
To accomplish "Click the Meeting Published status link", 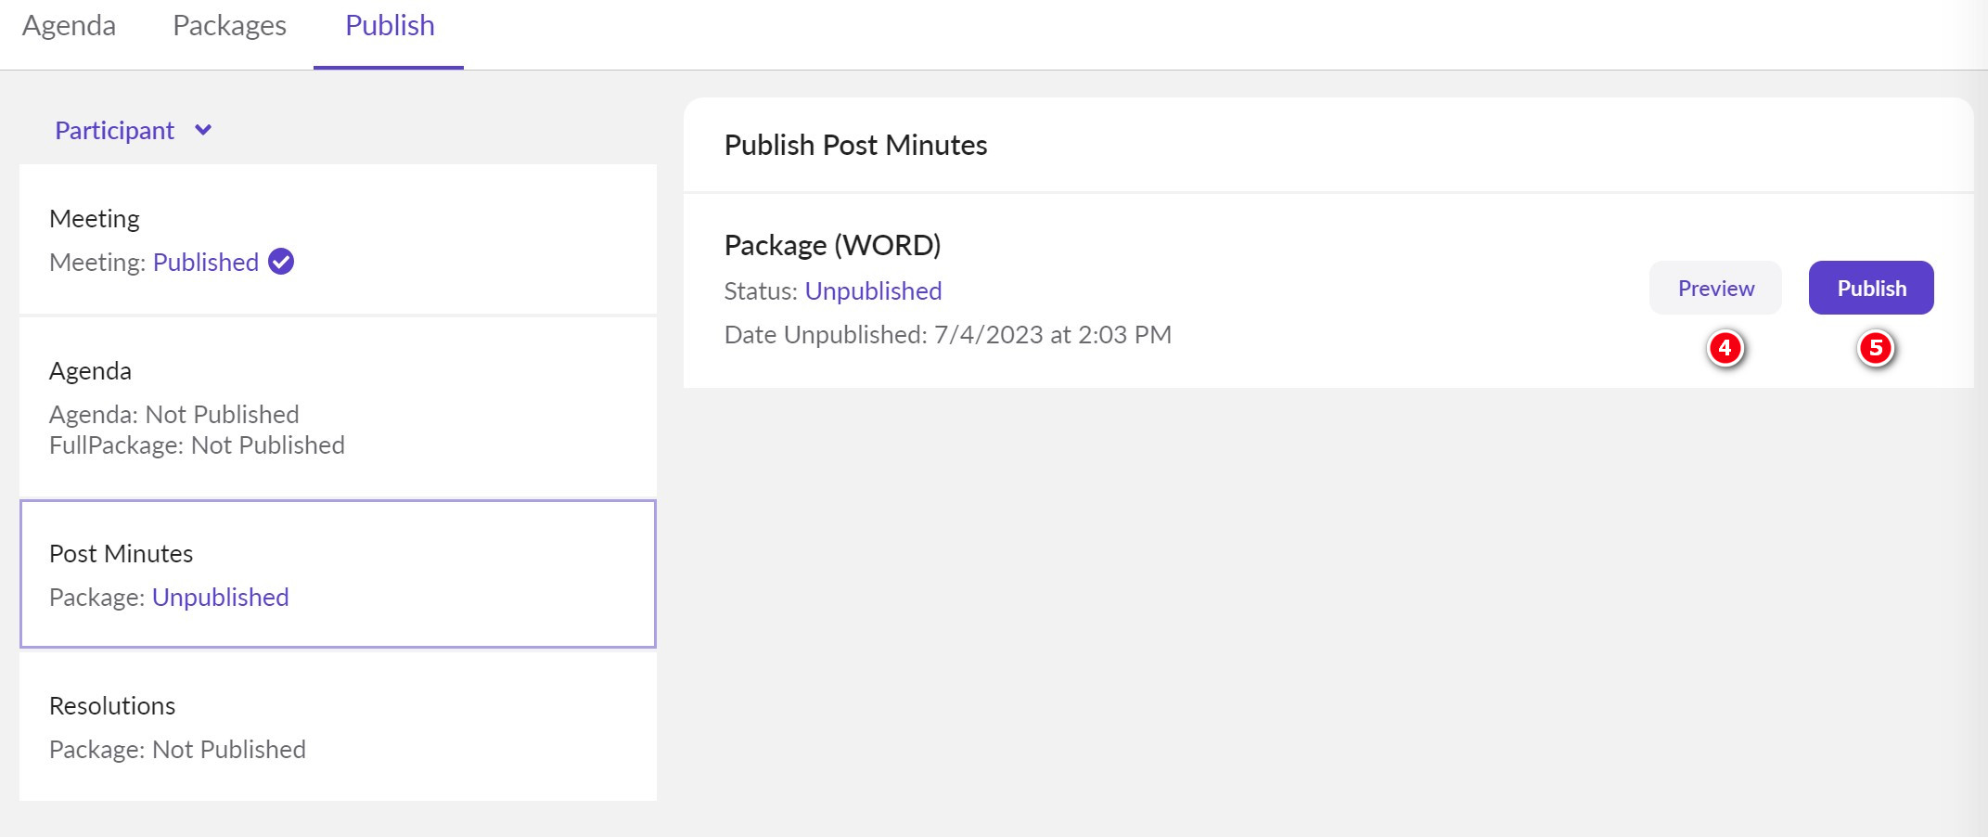I will pos(205,263).
